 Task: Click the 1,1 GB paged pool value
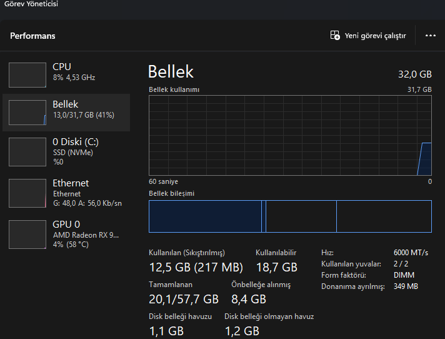(x=166, y=331)
